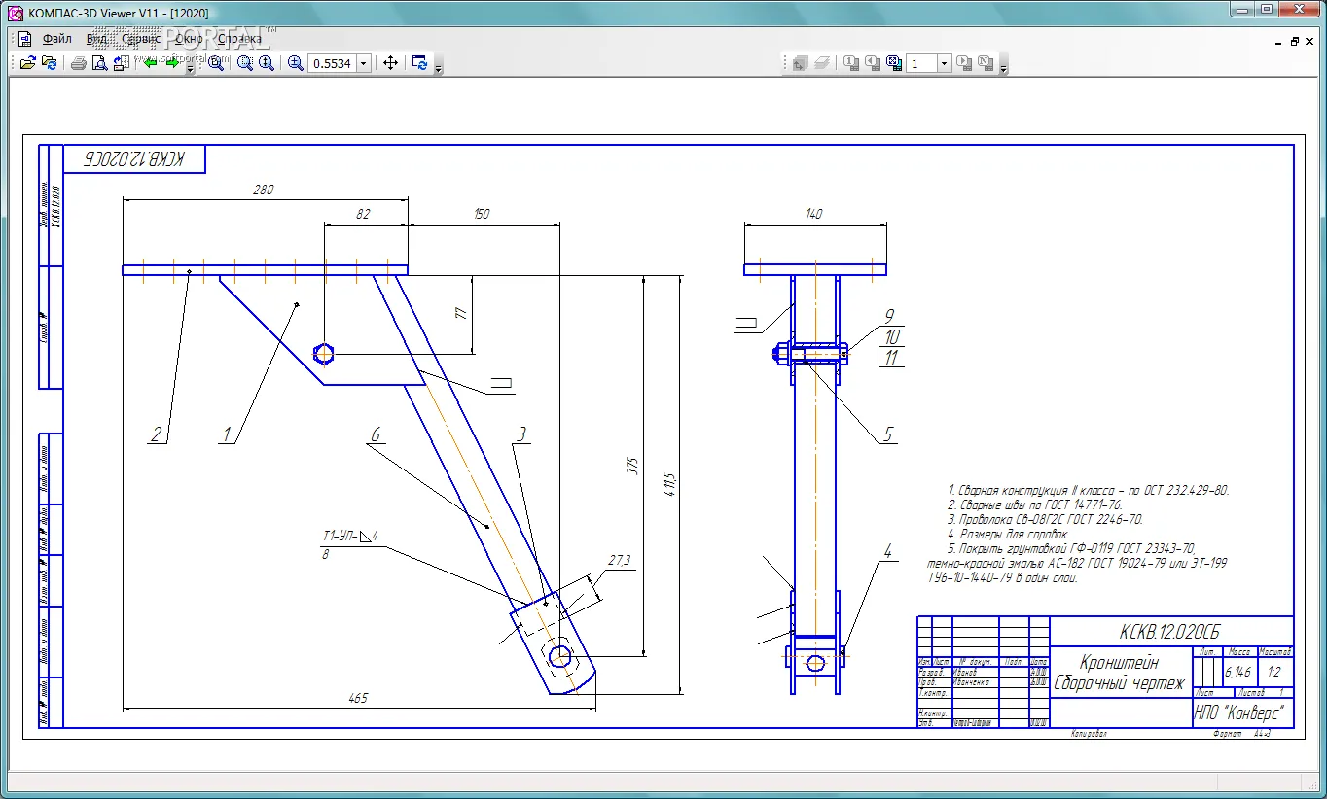
Task: Click scale value 1:2 in title block
Action: coord(1273,672)
